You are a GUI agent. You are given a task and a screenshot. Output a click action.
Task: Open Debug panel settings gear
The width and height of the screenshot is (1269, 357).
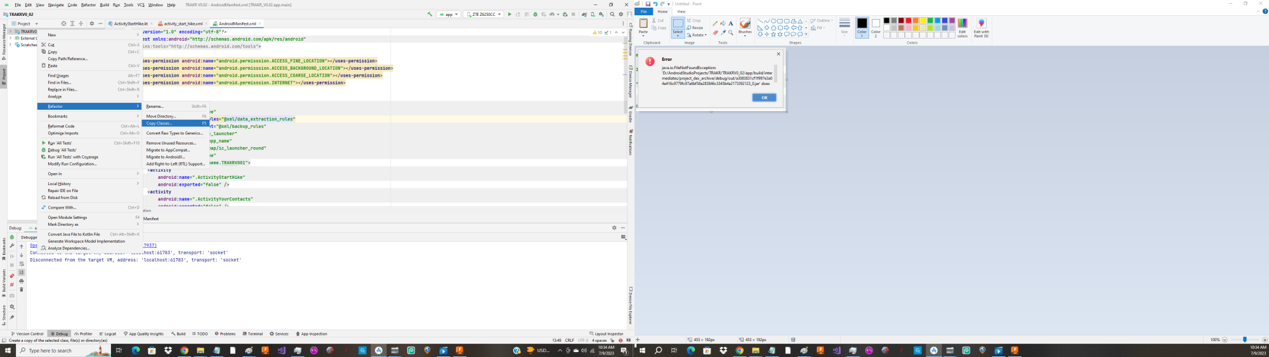(x=614, y=228)
